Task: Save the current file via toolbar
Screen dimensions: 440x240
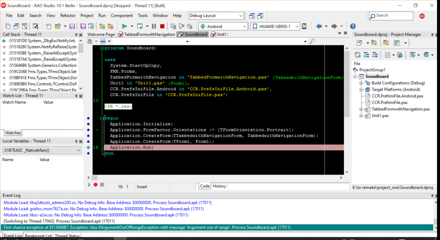Action: point(72,26)
